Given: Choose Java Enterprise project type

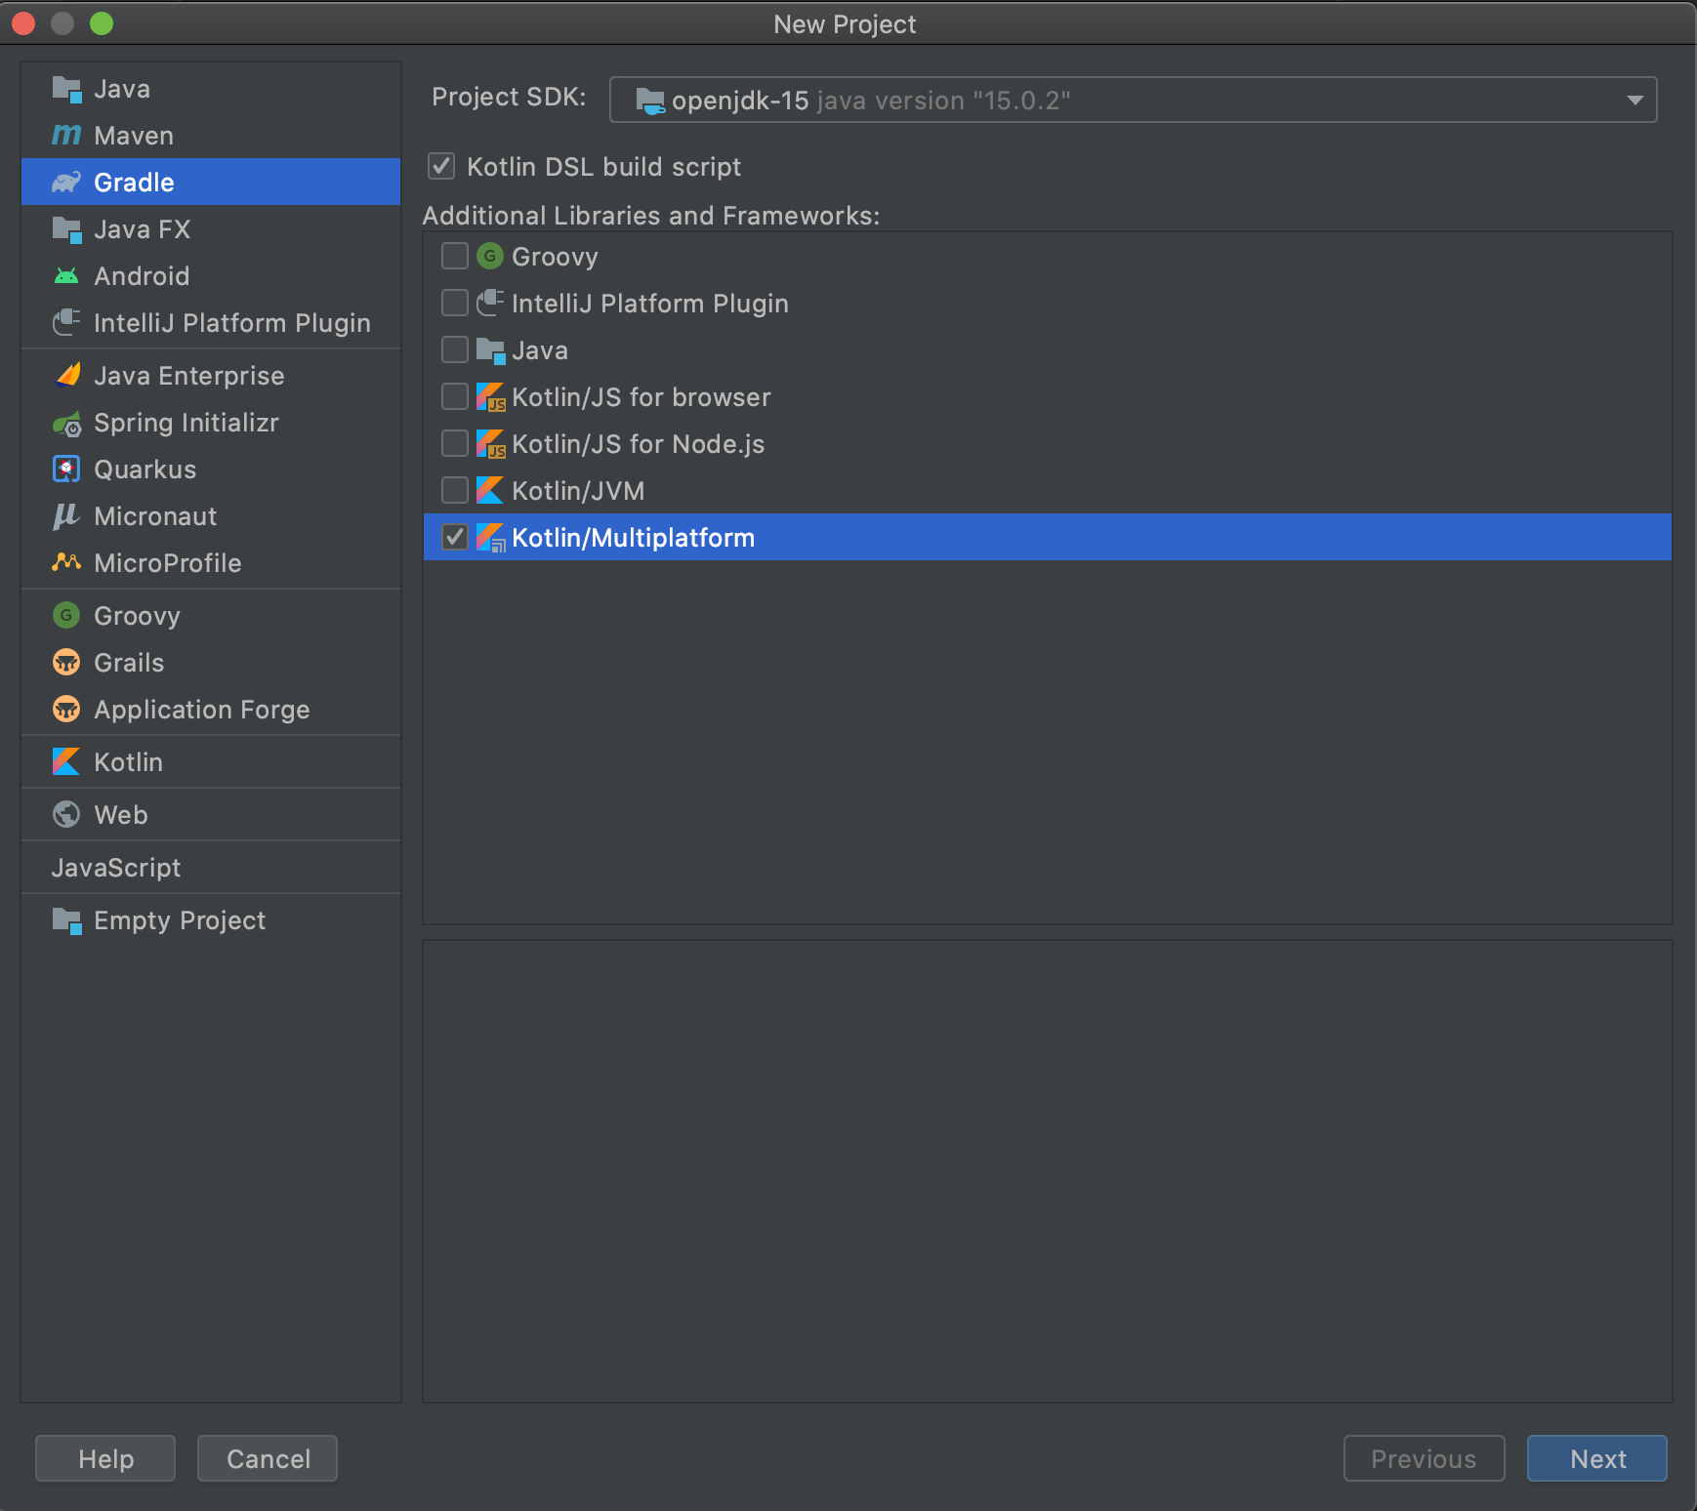Looking at the screenshot, I should click(x=188, y=376).
